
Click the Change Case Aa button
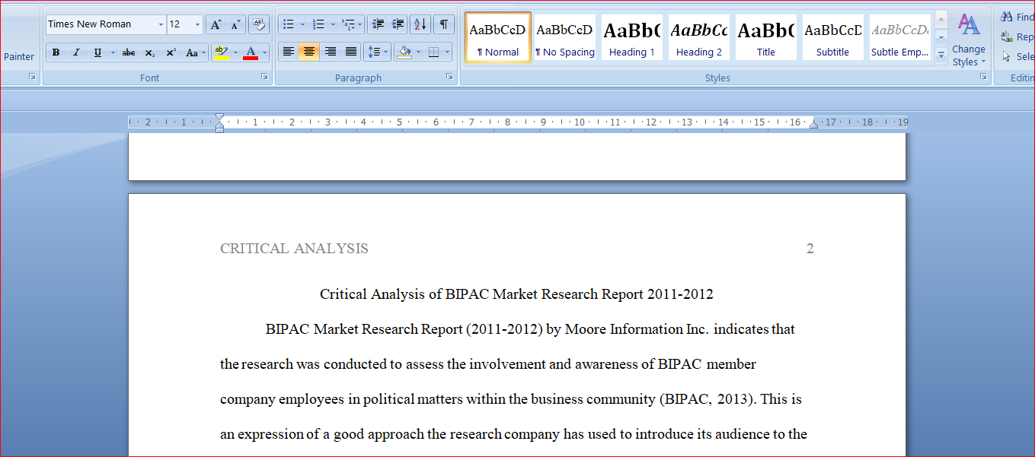(195, 52)
